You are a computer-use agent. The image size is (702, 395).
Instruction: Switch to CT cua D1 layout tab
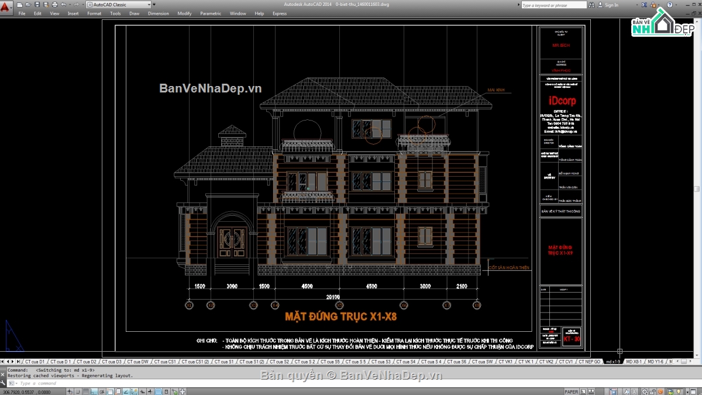pyautogui.click(x=35, y=362)
